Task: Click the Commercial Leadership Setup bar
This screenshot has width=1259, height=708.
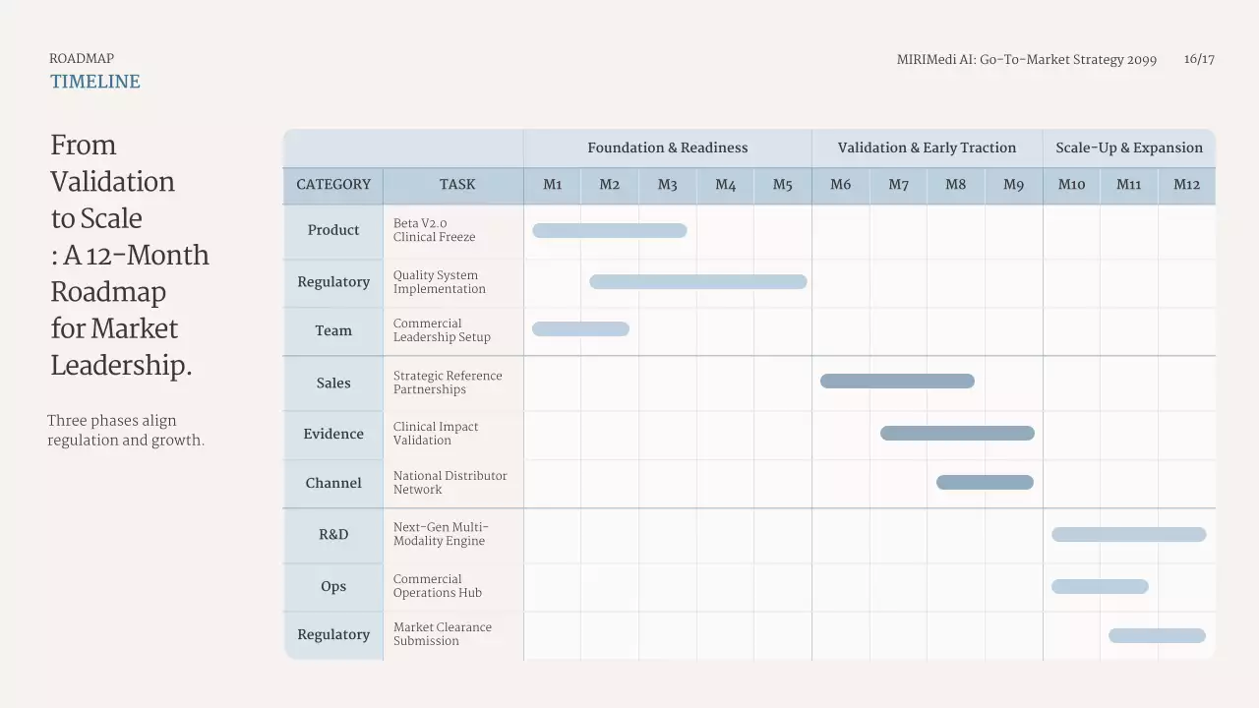Action: pos(580,329)
